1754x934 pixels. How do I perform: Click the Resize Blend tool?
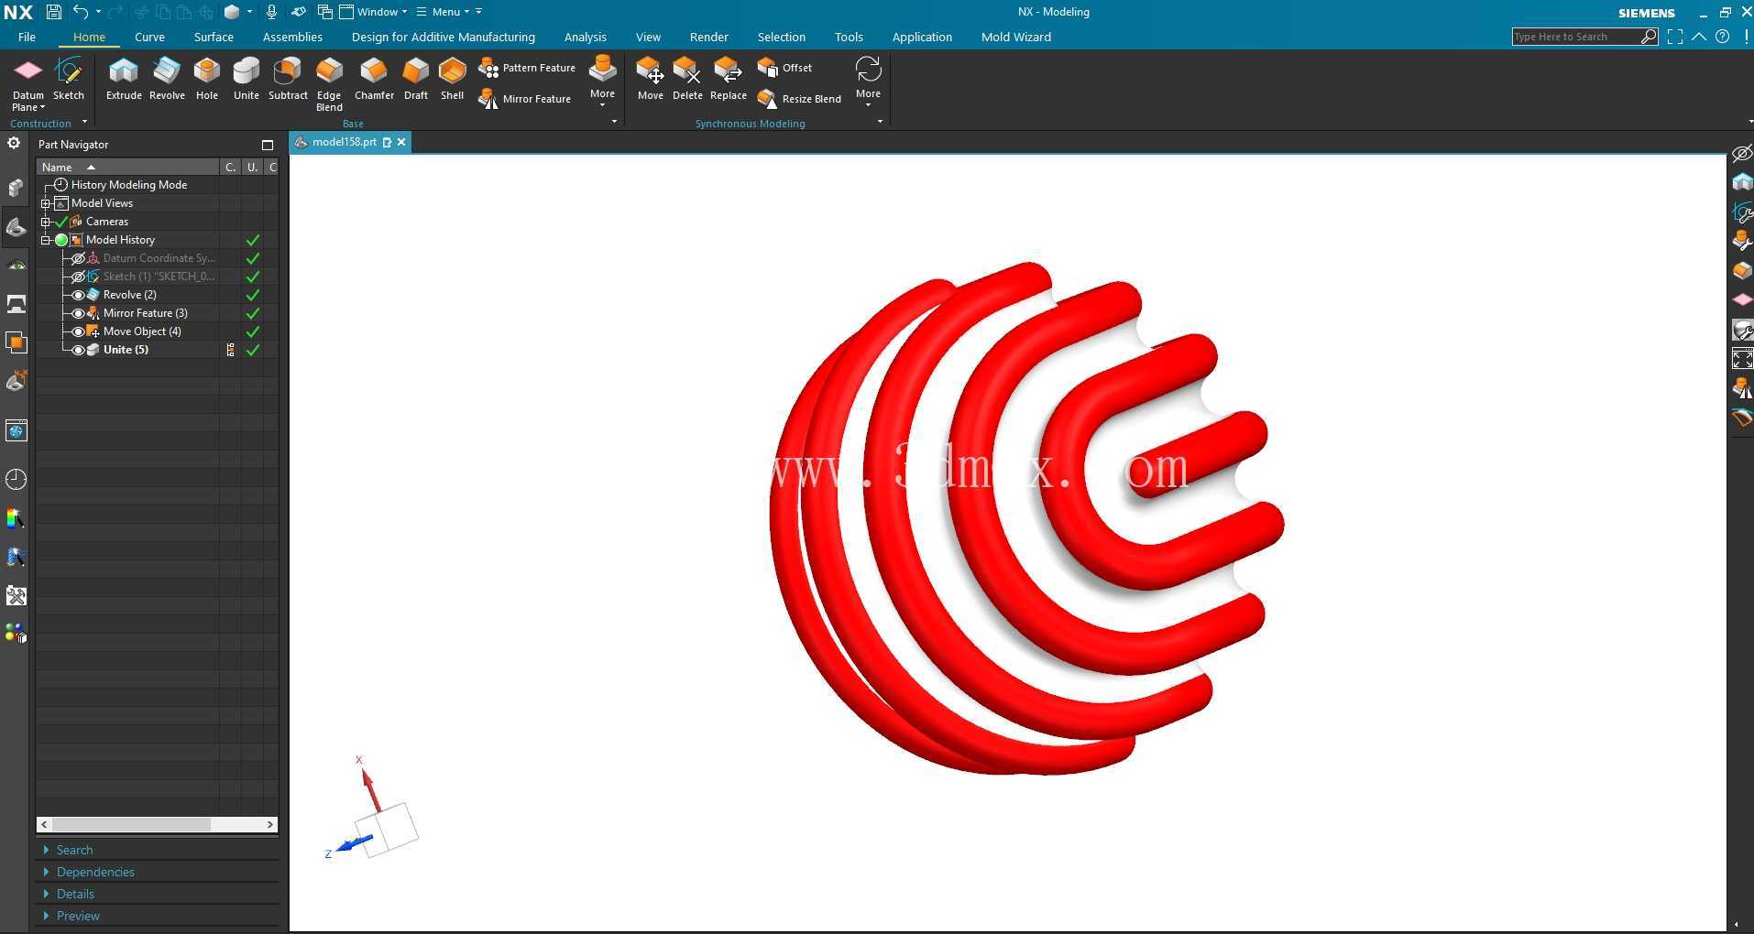click(x=799, y=99)
